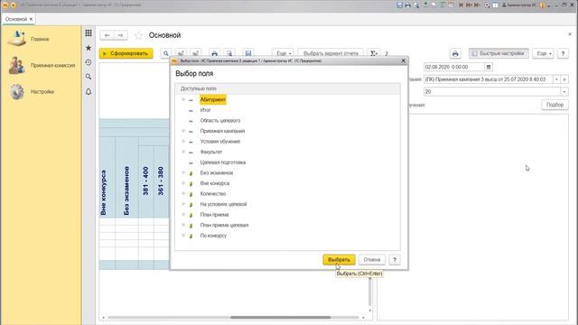The height and width of the screenshot is (325, 578).
Task: Open History clock icon in tools panel
Action: (89, 62)
